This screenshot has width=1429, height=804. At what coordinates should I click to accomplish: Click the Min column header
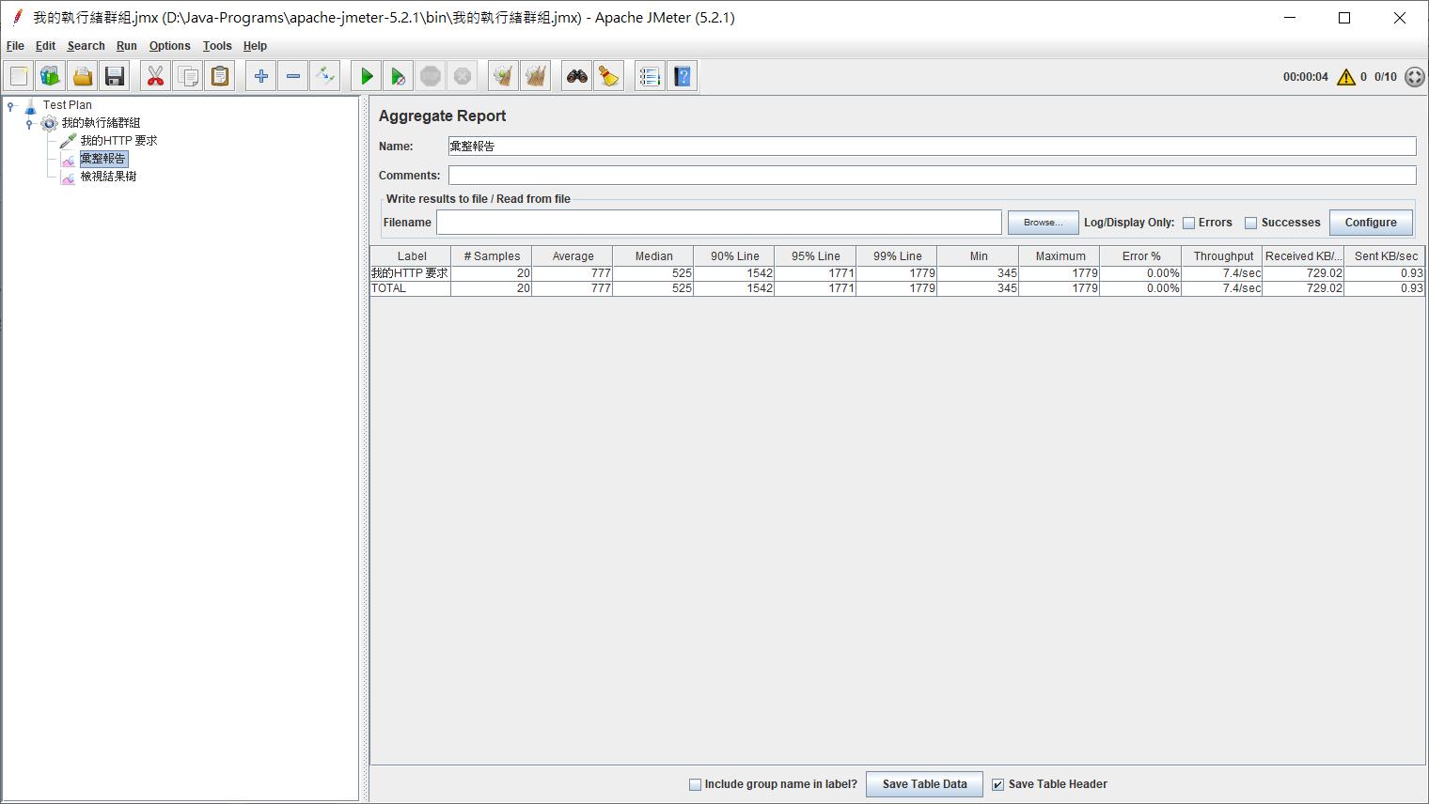point(979,256)
